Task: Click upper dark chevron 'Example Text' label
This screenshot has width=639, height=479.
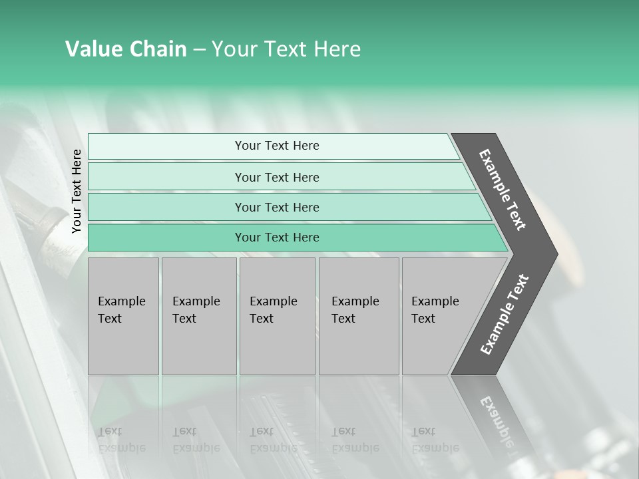Action: click(503, 190)
